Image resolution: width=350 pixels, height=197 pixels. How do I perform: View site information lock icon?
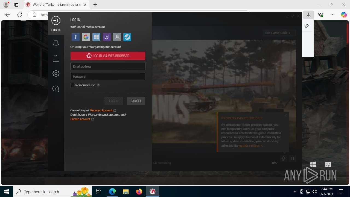click(x=34, y=15)
